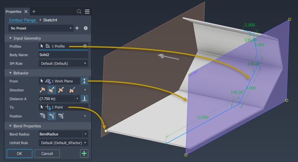Choose the symmetric Direction icon
Screen dimensions: 298x162
[60, 90]
